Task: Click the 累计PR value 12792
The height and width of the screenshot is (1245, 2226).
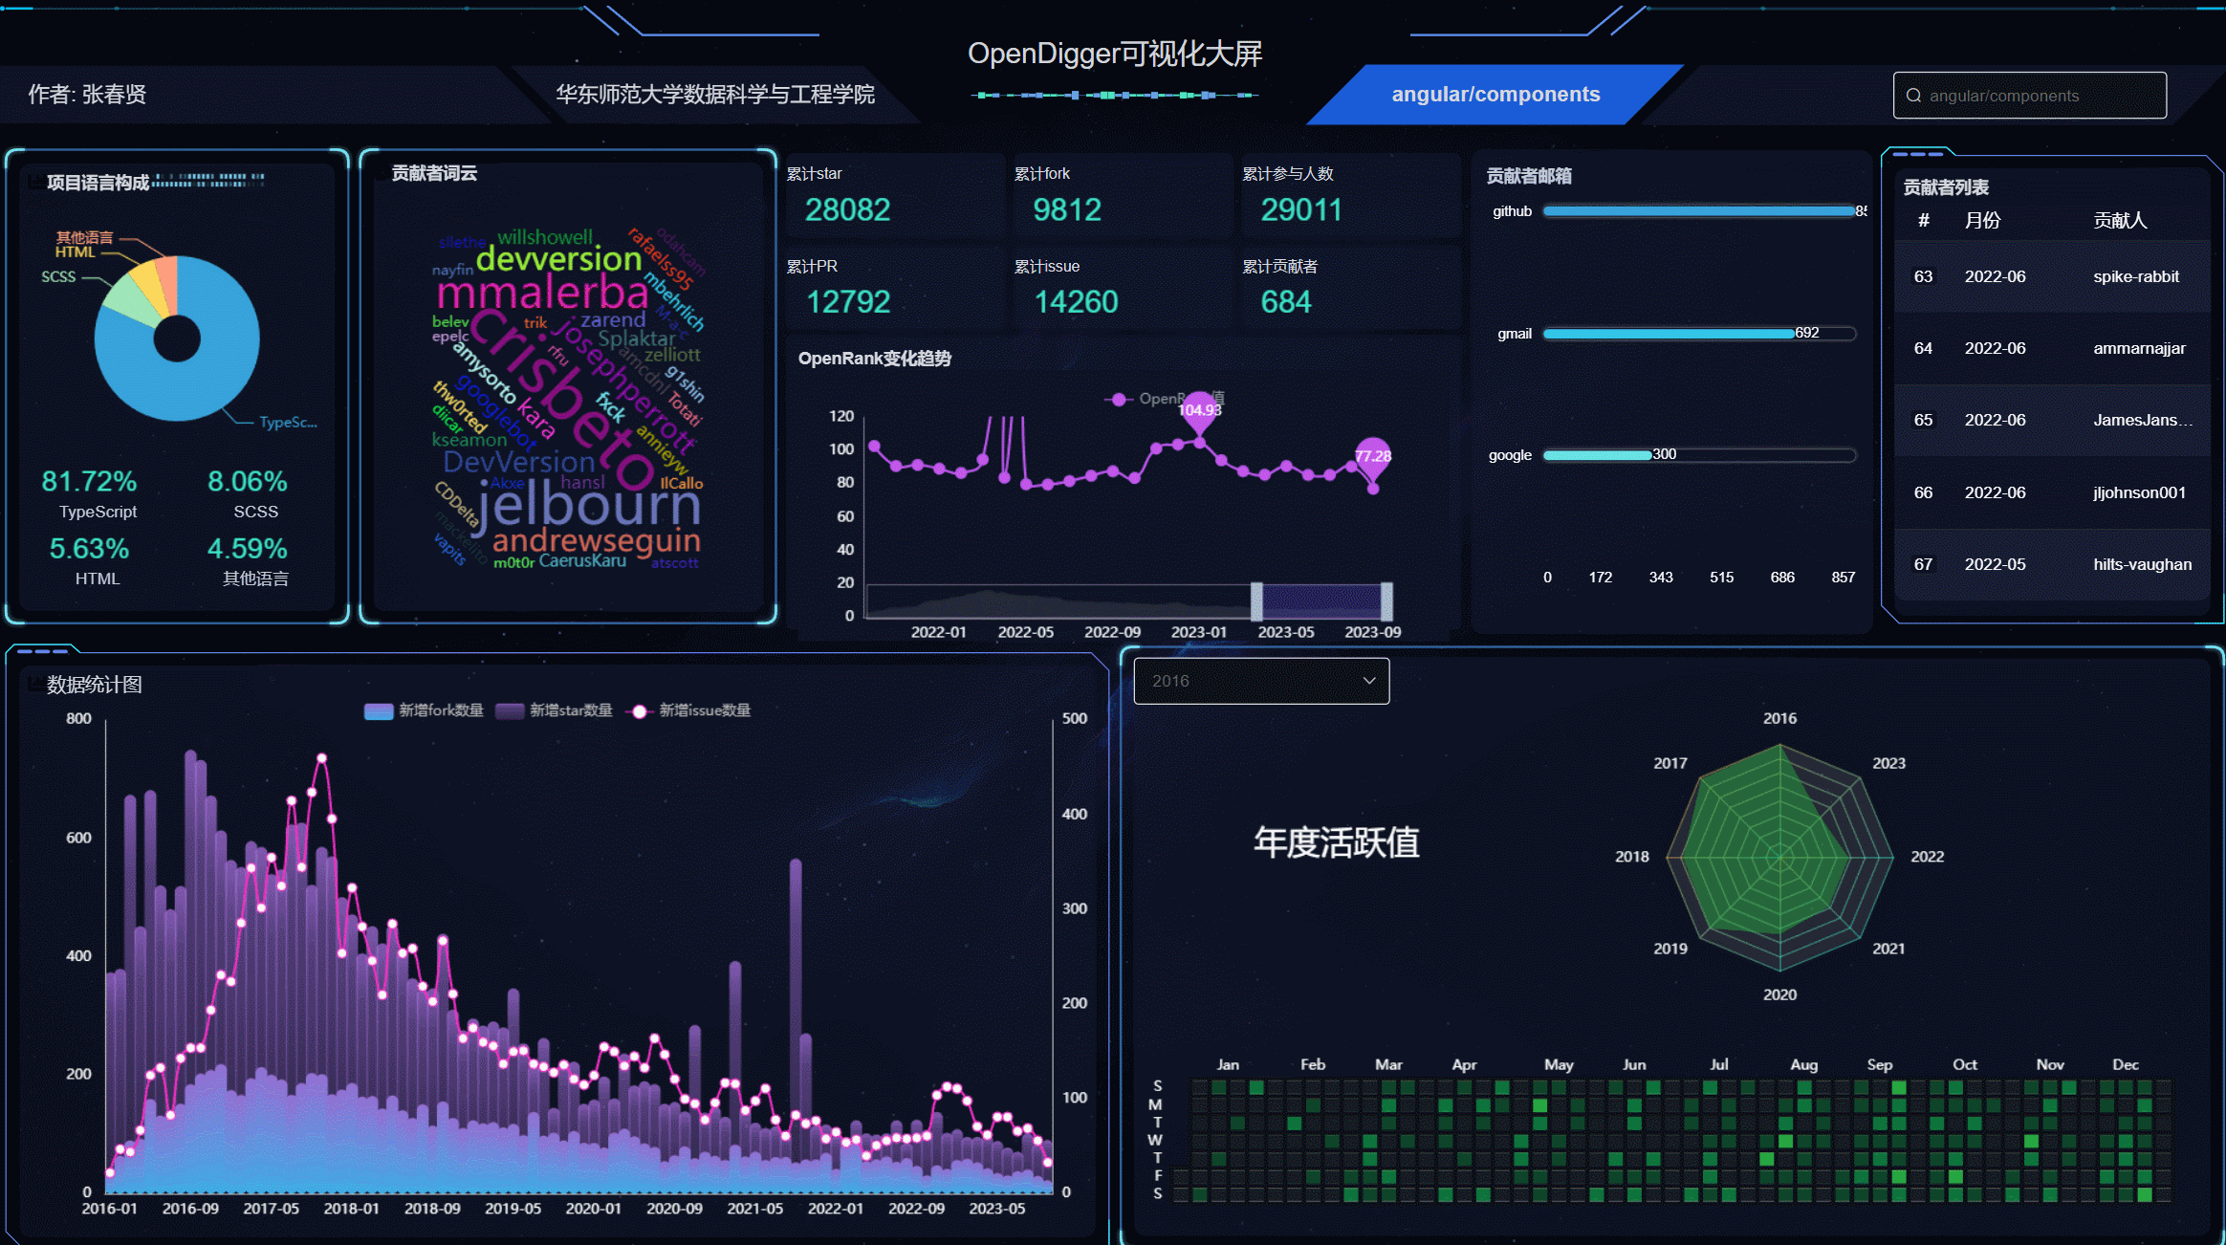Action: (x=848, y=302)
